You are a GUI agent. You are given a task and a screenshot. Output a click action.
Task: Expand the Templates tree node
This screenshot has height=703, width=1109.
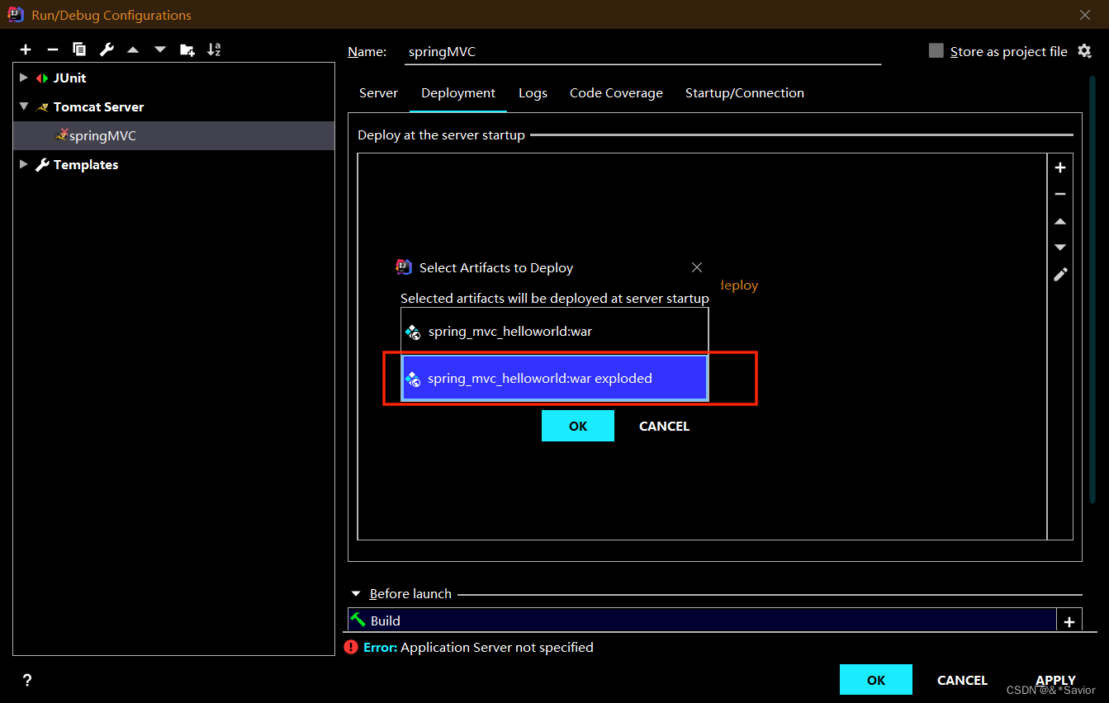24,164
